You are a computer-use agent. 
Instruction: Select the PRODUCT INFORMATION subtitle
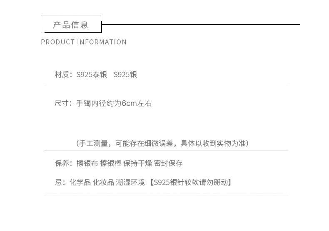(x=84, y=42)
